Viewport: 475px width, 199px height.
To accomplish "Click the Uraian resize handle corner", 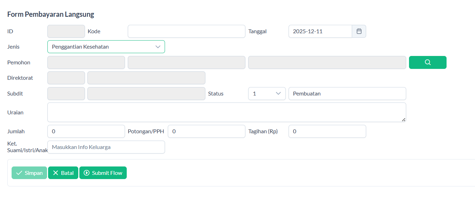I will pyautogui.click(x=403, y=120).
